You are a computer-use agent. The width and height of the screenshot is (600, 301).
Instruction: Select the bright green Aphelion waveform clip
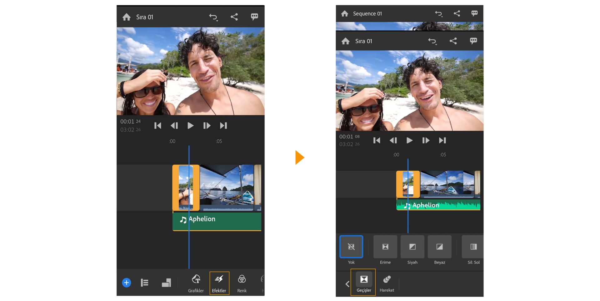tap(438, 205)
